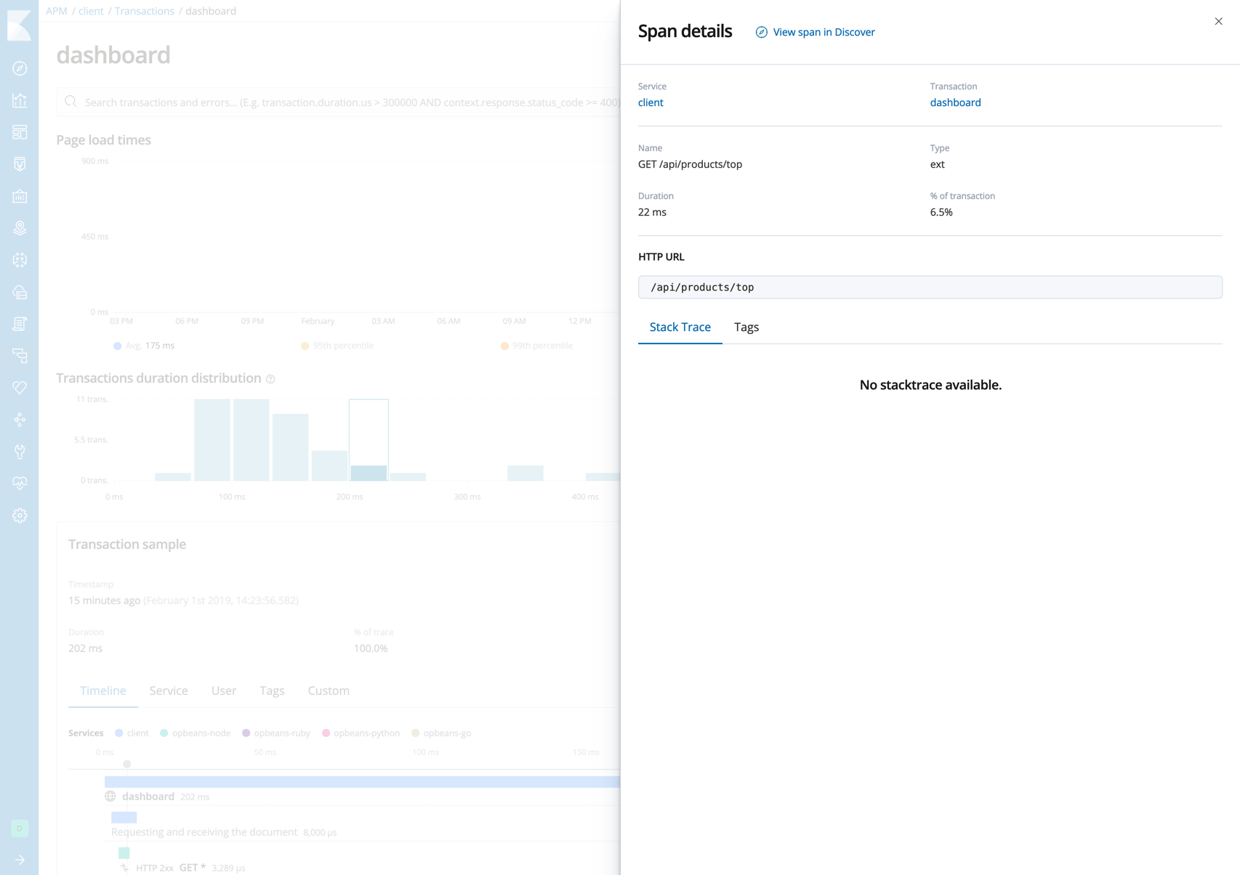Open the Visualize app icon
The width and height of the screenshot is (1240, 875).
(20, 100)
